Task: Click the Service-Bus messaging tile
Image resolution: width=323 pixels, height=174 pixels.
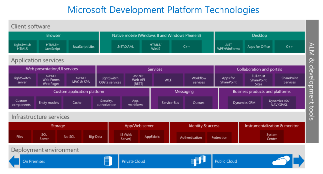Action: pyautogui.click(x=170, y=103)
